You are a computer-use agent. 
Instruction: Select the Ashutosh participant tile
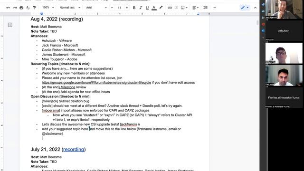[284, 30]
